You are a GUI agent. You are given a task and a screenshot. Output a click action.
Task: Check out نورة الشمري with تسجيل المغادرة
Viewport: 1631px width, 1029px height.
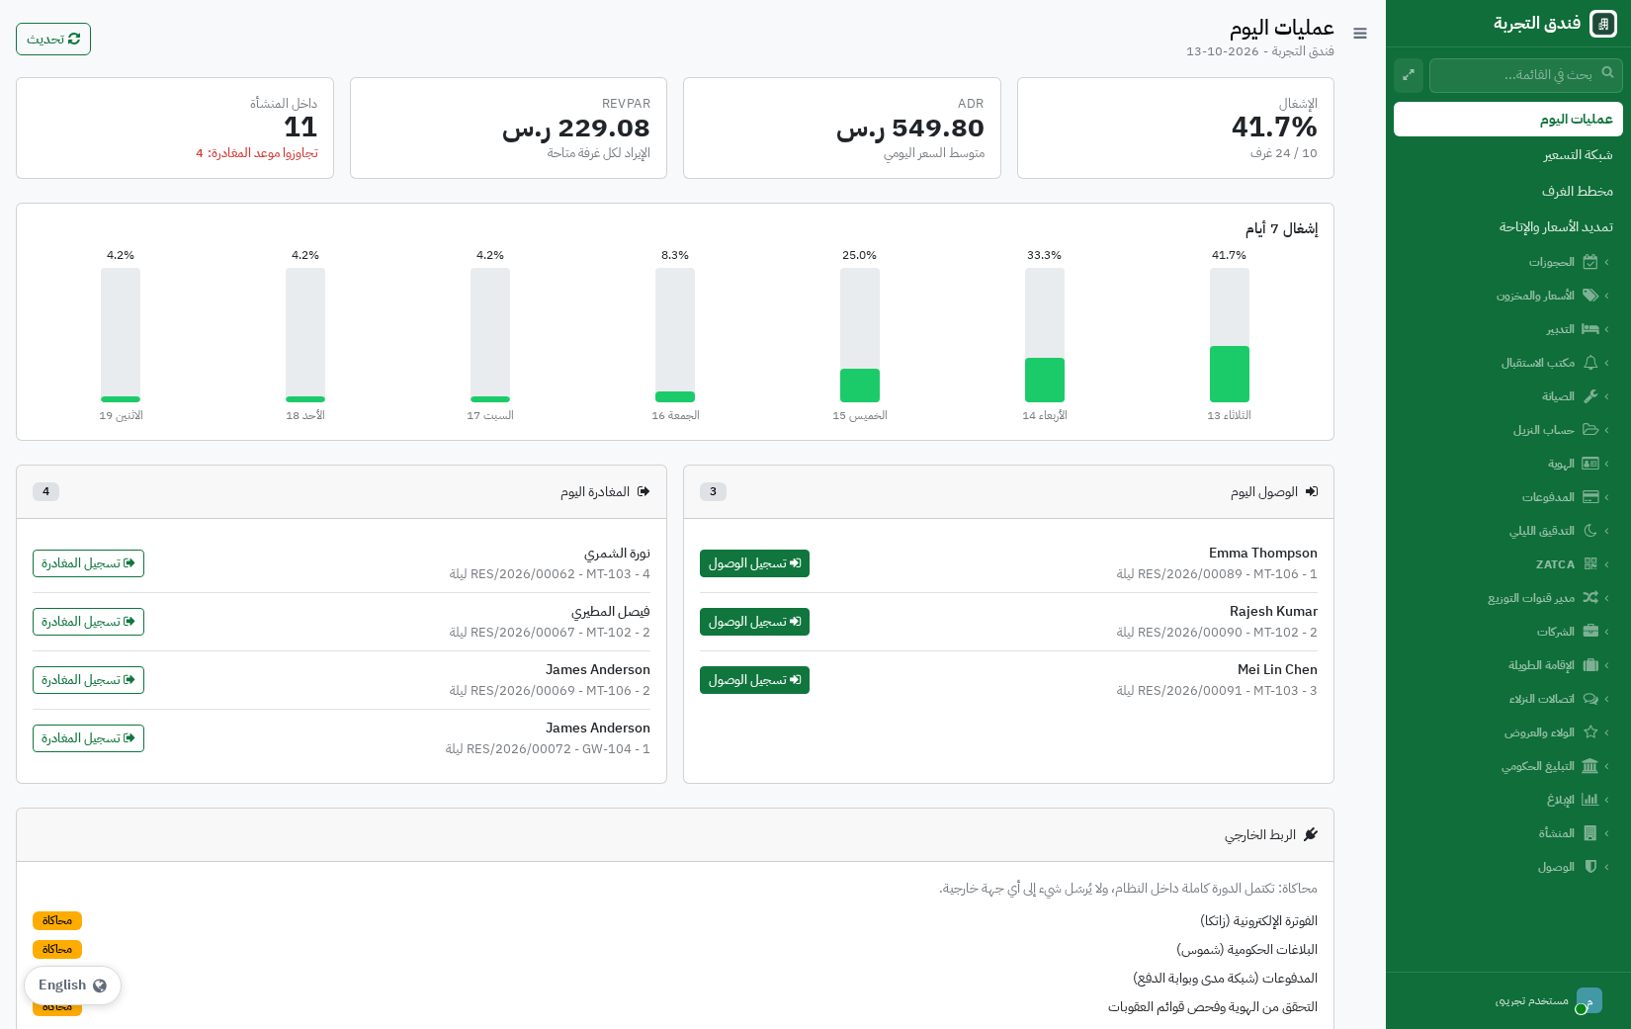(88, 563)
